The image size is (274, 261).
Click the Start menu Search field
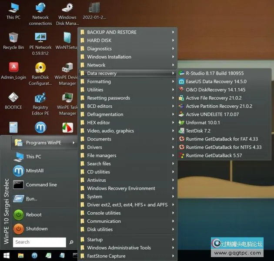point(39,242)
